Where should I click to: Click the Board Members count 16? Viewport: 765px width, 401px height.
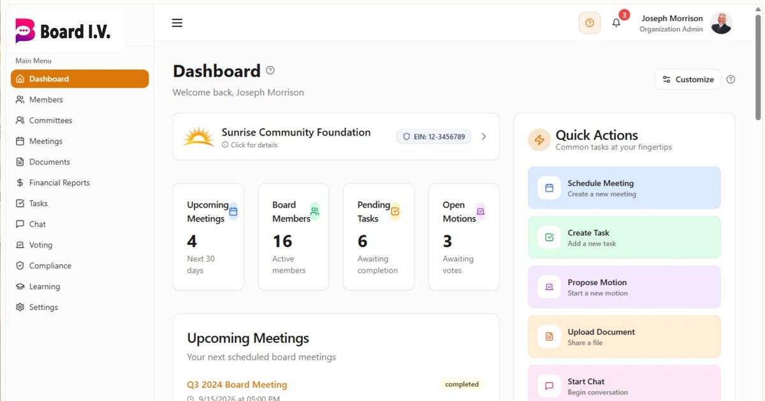282,241
